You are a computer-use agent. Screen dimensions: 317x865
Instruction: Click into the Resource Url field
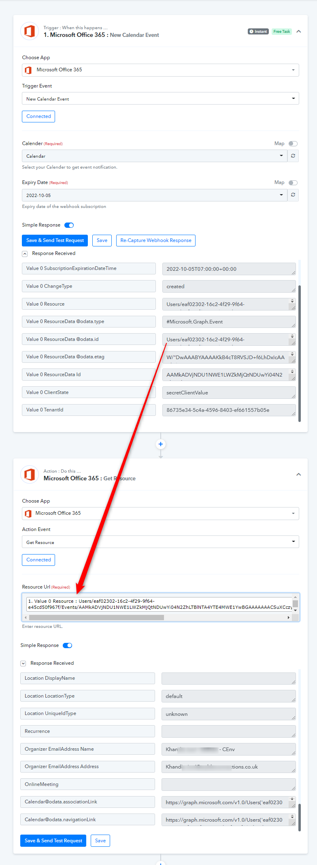pyautogui.click(x=159, y=604)
